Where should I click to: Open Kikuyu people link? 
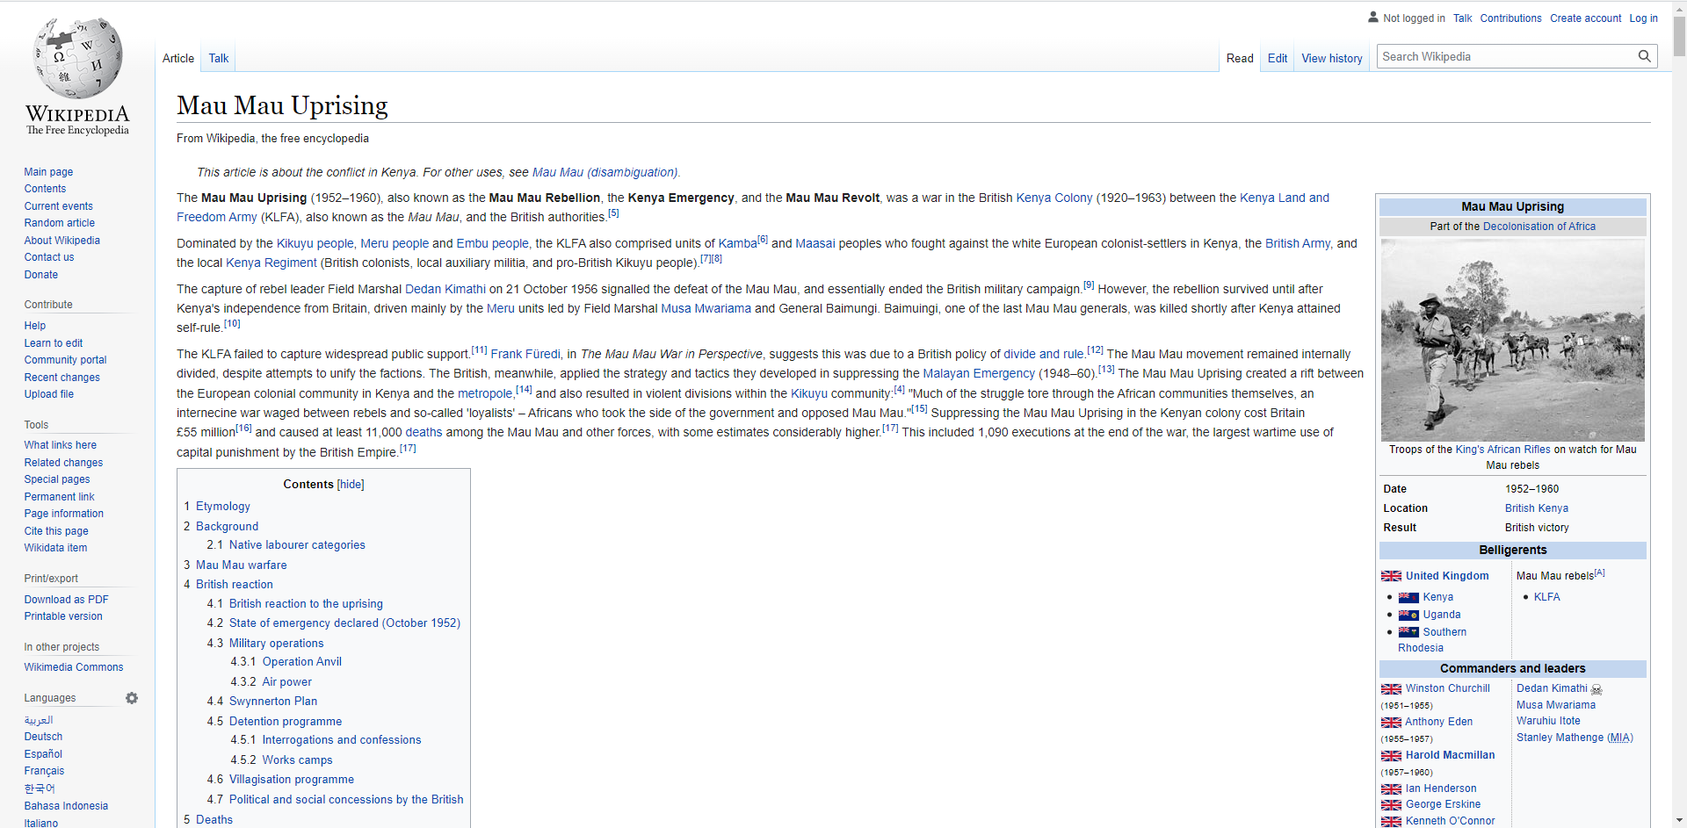tap(315, 243)
